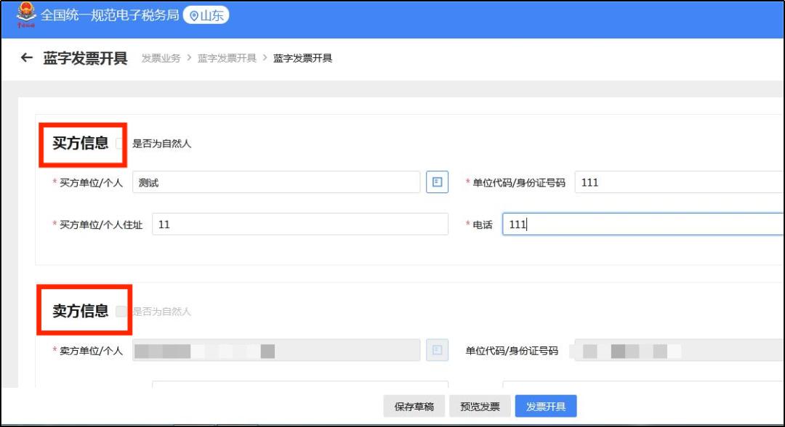Open the 山东 region selector
The image size is (785, 427).
[x=206, y=15]
